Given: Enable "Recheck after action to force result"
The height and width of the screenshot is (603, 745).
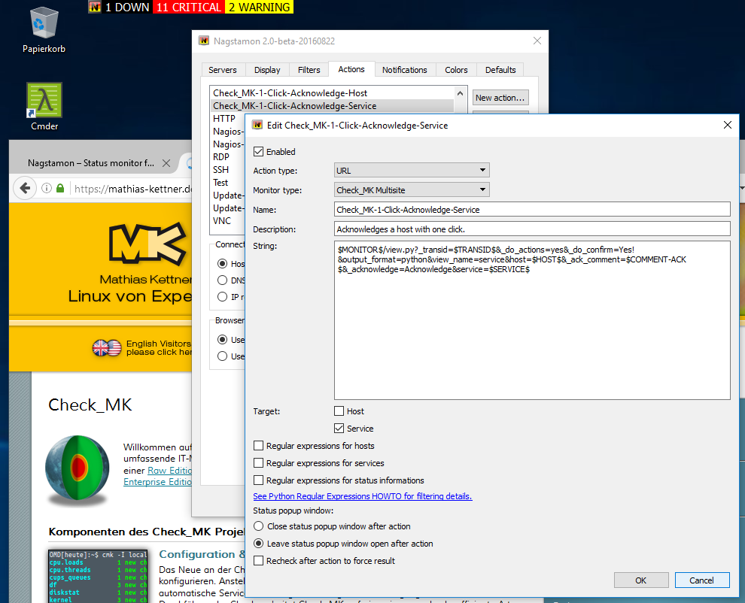Looking at the screenshot, I should click(x=259, y=560).
